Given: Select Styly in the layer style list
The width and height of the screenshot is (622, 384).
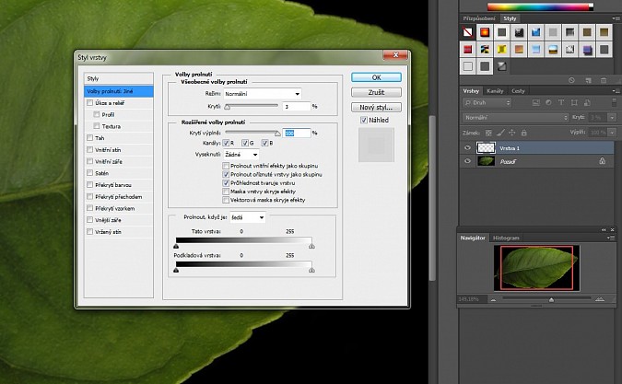Looking at the screenshot, I should (119, 78).
